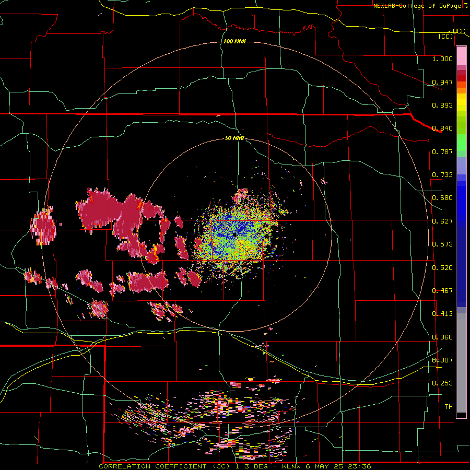Click the 1.3 DEG elevation text
470x470 pixels.
pyautogui.click(x=253, y=466)
